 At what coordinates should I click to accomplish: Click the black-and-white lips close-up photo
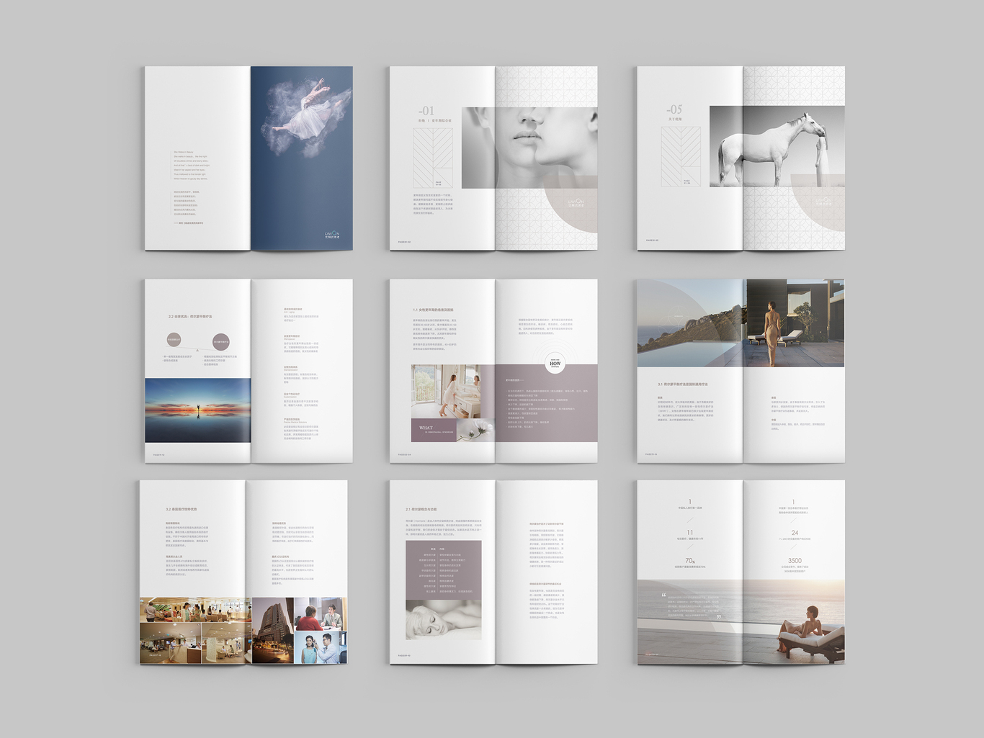(x=529, y=148)
